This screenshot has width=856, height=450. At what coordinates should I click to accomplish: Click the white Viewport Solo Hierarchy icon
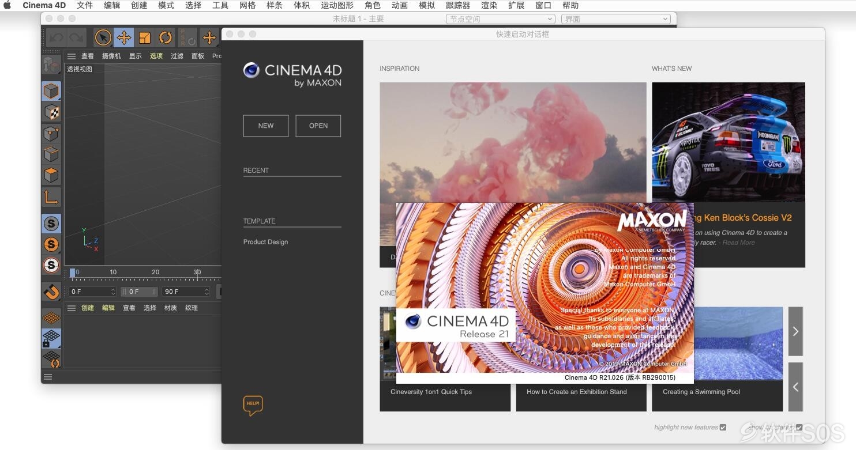[x=51, y=265]
